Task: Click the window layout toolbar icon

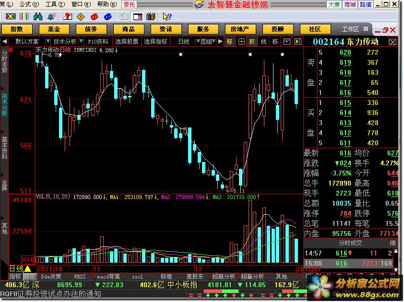Action: click(138, 17)
